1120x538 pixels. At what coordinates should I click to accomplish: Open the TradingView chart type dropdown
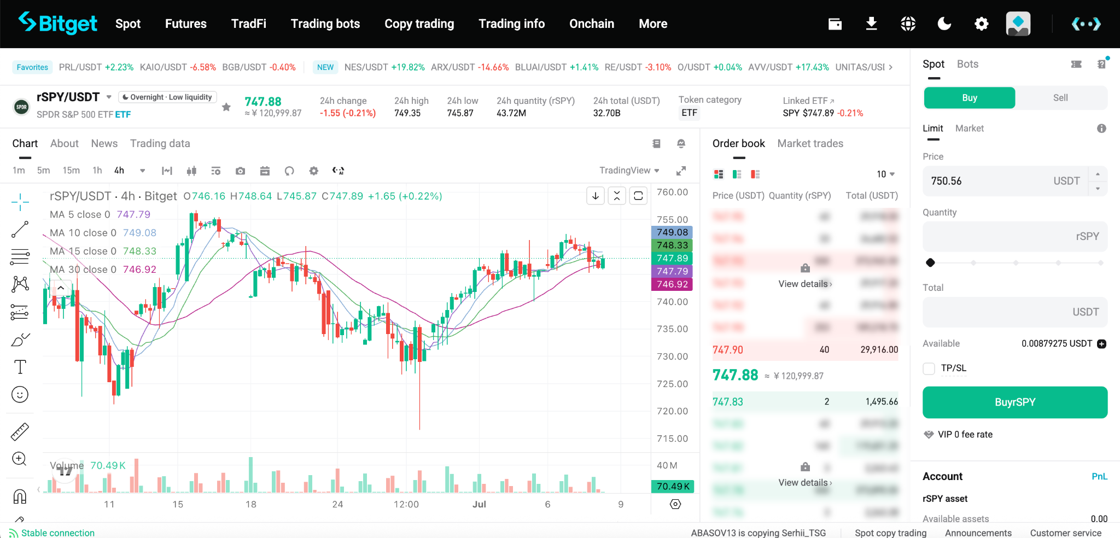click(629, 171)
